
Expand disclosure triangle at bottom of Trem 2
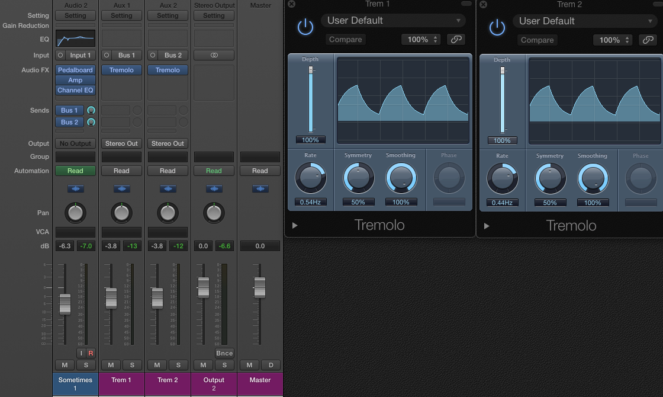(x=487, y=226)
